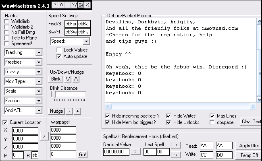
Task: Click the '??' button in title bar
Action: pyautogui.click(x=74, y=5)
